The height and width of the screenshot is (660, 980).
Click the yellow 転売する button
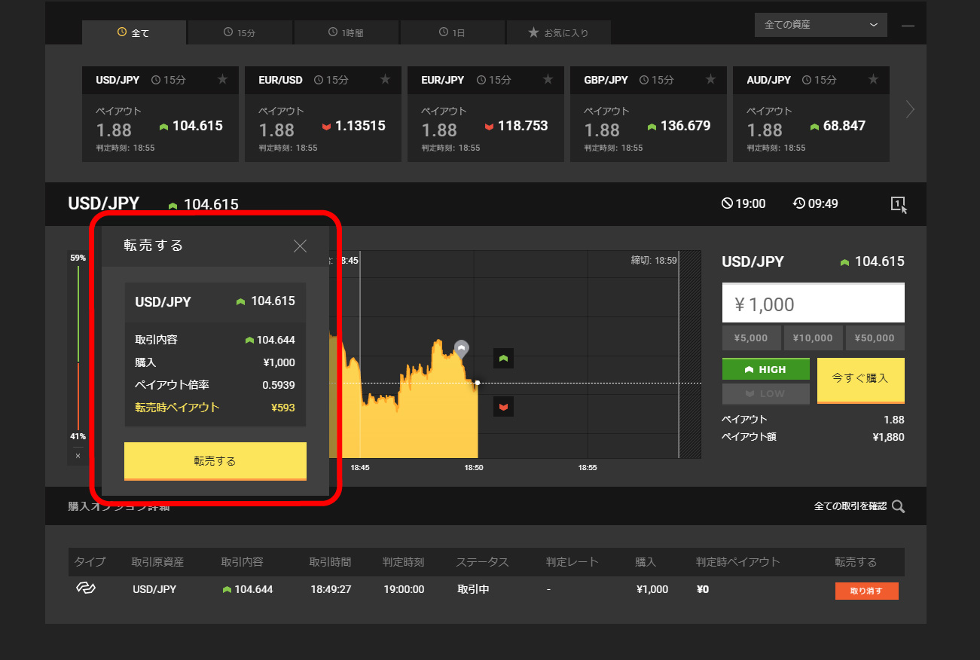pos(215,461)
